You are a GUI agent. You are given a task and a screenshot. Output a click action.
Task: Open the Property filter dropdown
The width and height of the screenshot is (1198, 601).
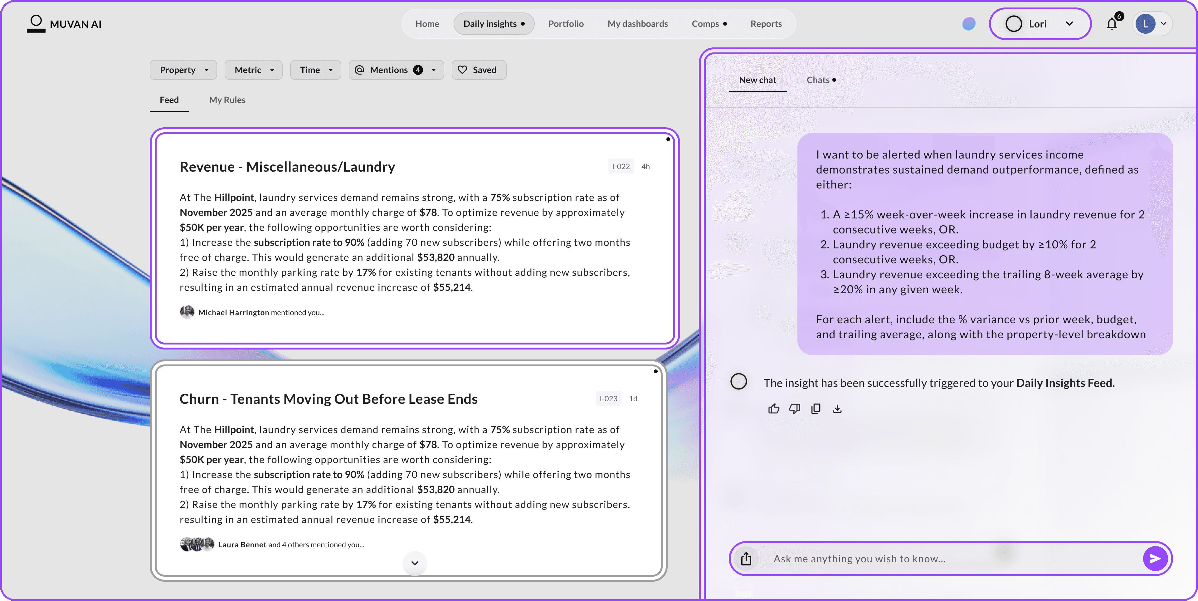[183, 70]
